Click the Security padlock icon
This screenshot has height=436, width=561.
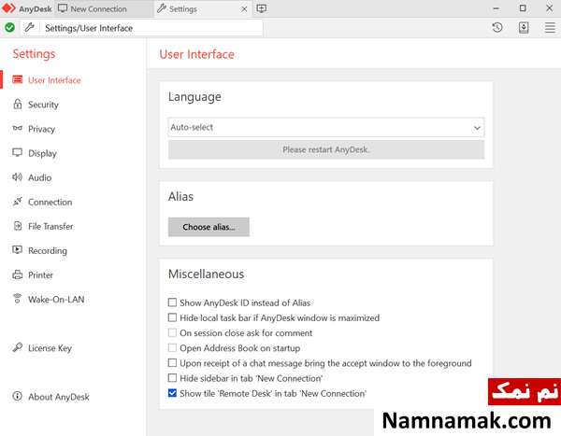pos(18,104)
